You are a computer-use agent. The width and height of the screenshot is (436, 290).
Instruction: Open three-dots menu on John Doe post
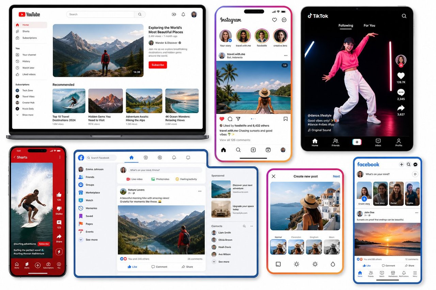(416, 212)
